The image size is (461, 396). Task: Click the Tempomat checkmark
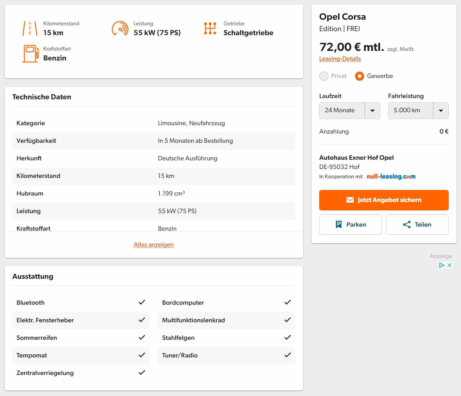pyautogui.click(x=142, y=355)
